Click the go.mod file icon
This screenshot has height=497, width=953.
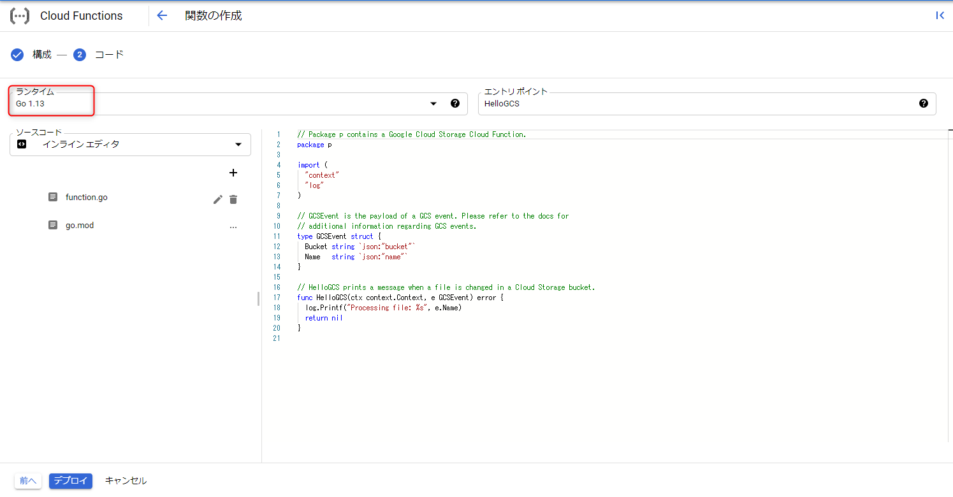pos(53,225)
